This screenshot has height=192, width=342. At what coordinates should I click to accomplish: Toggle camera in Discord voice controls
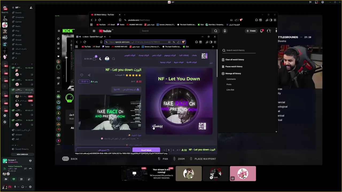(x=6, y=179)
